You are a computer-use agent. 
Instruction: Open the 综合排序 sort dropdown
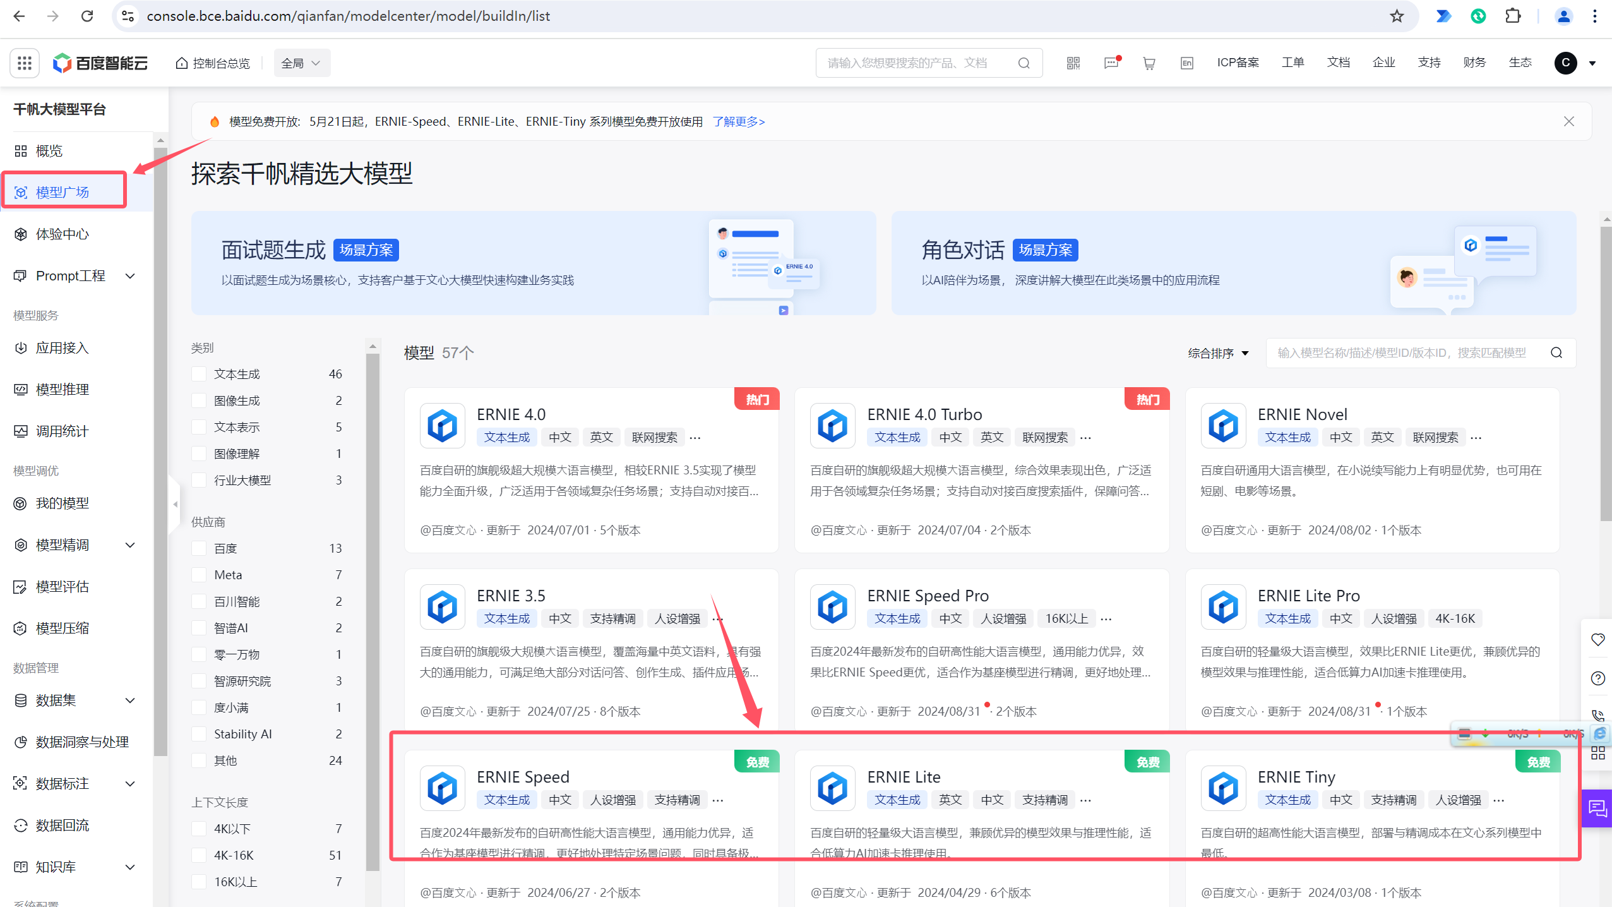point(1218,353)
